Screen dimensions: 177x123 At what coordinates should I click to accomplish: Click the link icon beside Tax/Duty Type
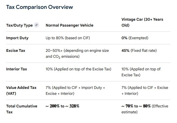click(36, 25)
